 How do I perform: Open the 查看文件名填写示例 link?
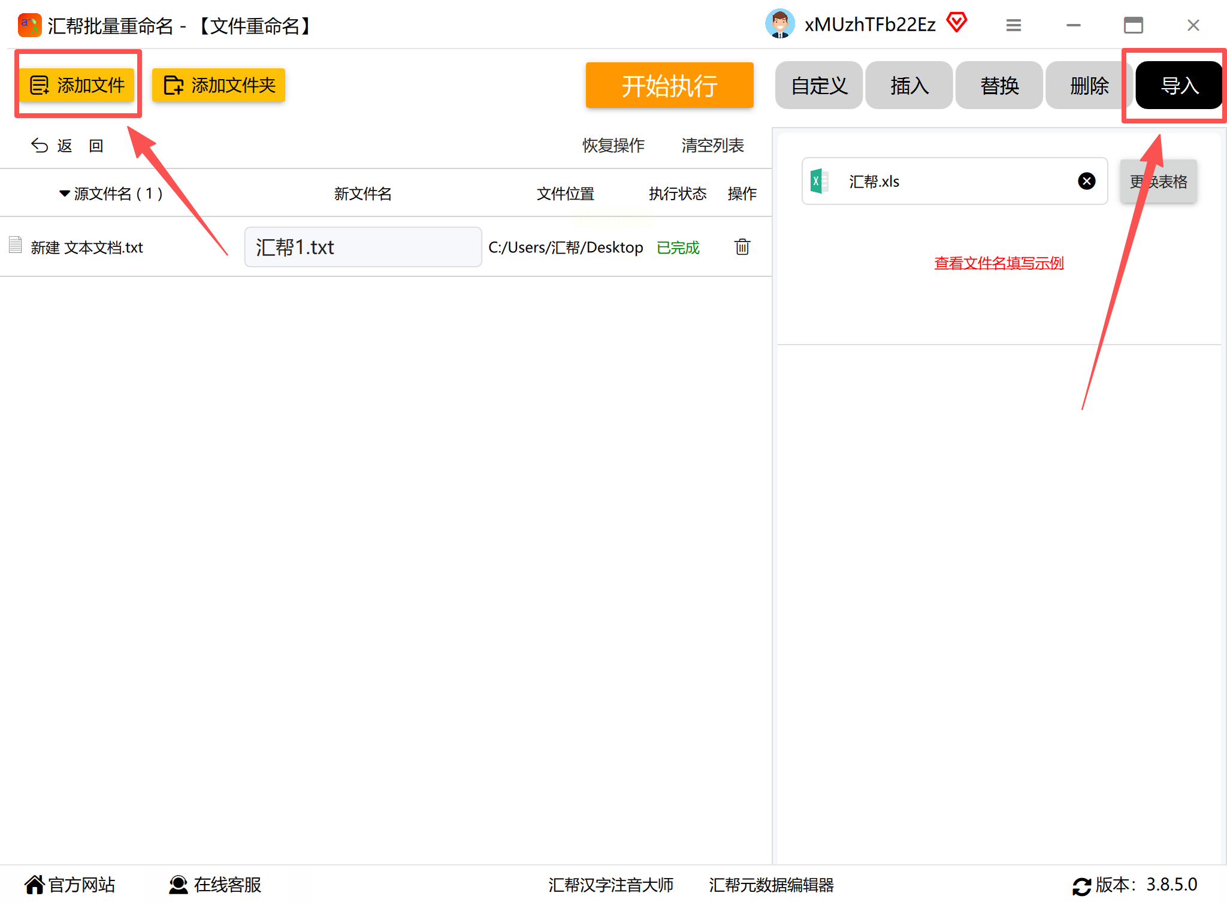tap(999, 263)
